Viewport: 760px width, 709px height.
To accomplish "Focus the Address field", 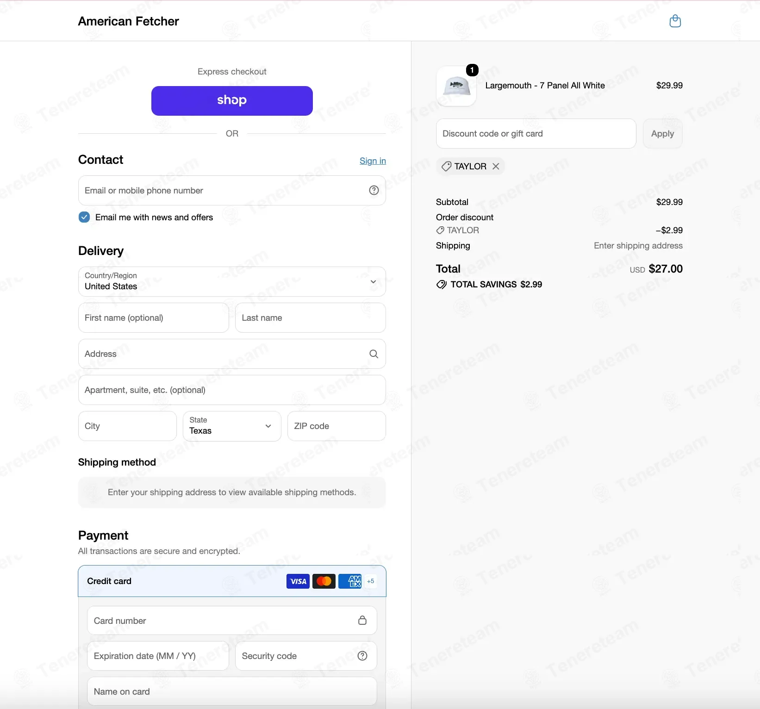I will click(232, 354).
